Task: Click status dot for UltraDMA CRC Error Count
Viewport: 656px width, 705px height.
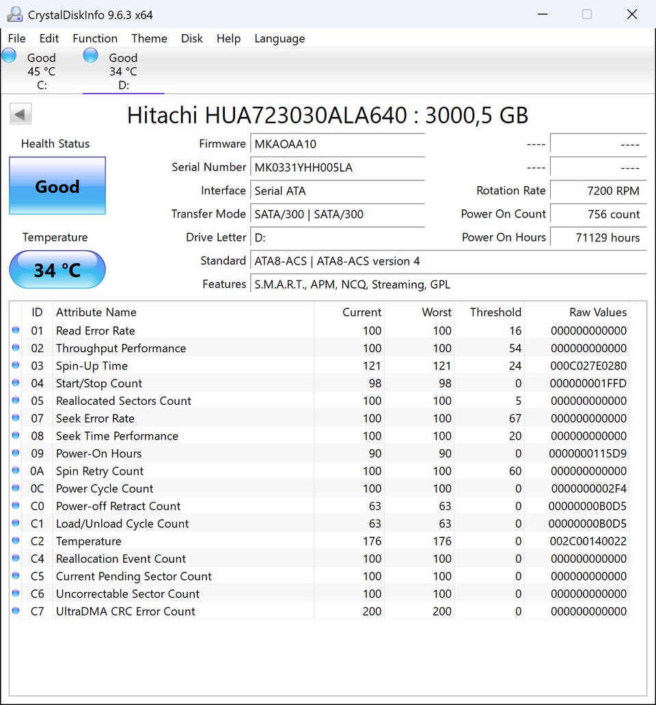Action: coord(16,611)
